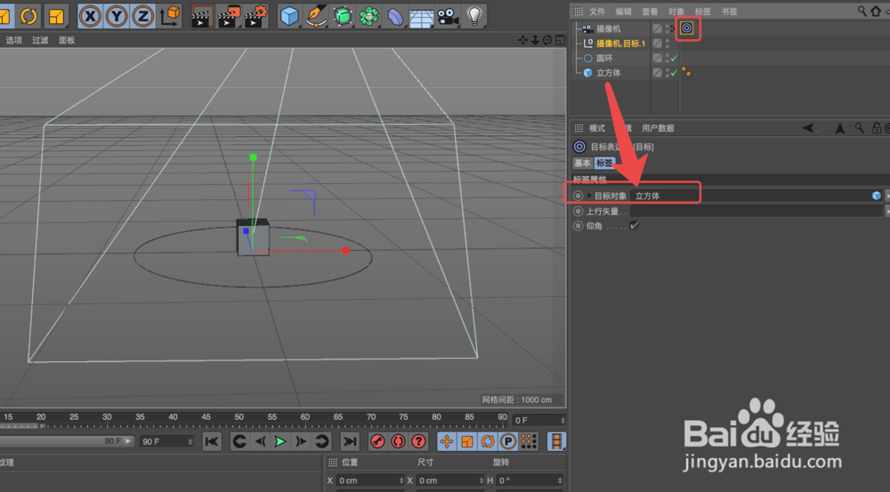The image size is (890, 492).
Task: Jump to the end of animation
Action: (x=350, y=441)
